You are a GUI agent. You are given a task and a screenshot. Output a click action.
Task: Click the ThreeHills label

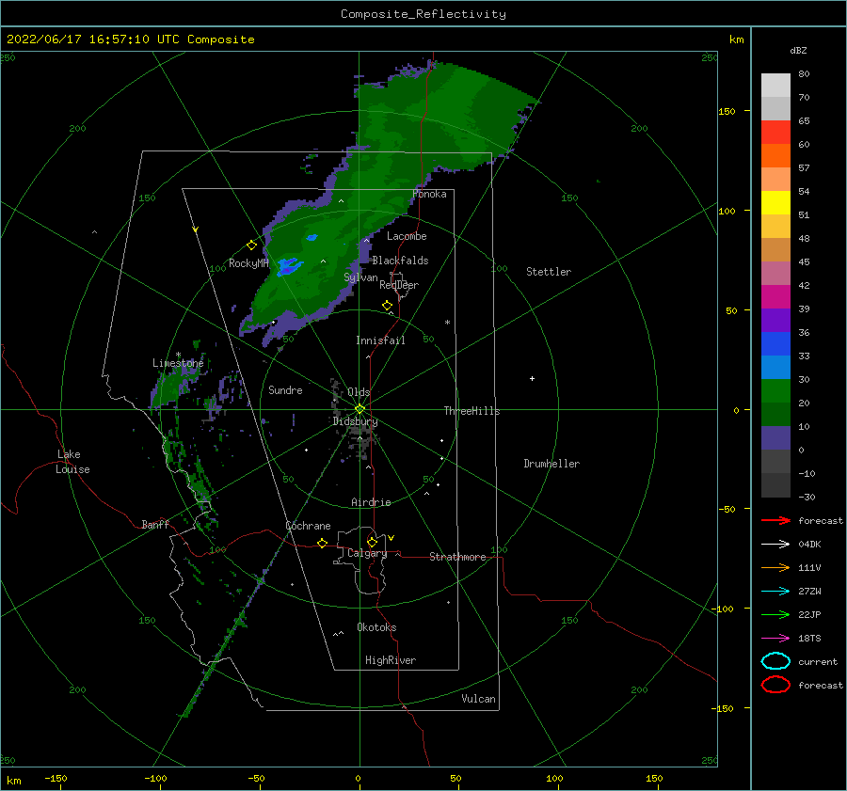(472, 411)
